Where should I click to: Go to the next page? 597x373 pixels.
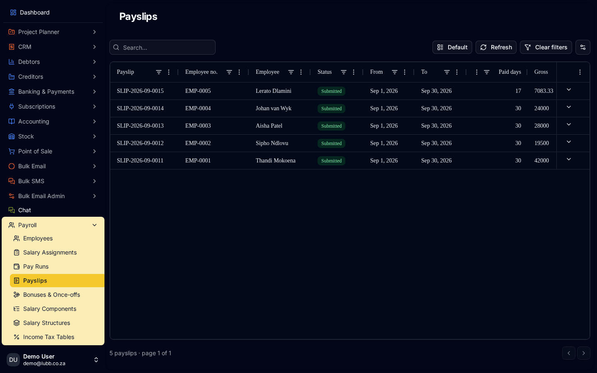click(584, 353)
